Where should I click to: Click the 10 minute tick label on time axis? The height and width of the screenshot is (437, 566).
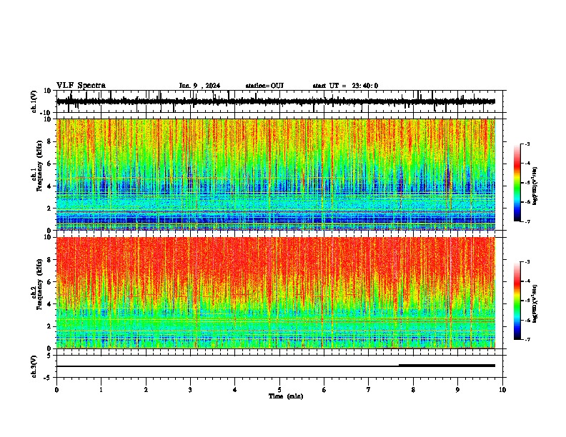[502, 390]
